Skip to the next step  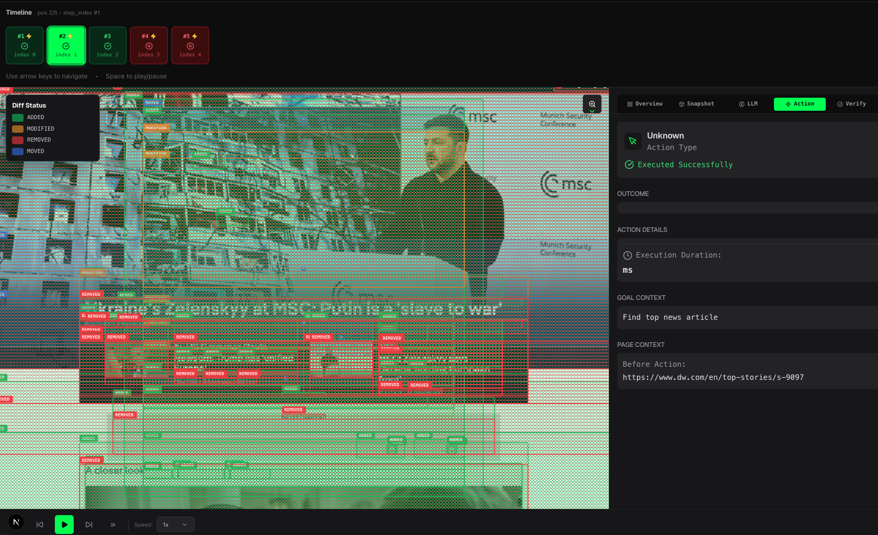[x=89, y=525]
